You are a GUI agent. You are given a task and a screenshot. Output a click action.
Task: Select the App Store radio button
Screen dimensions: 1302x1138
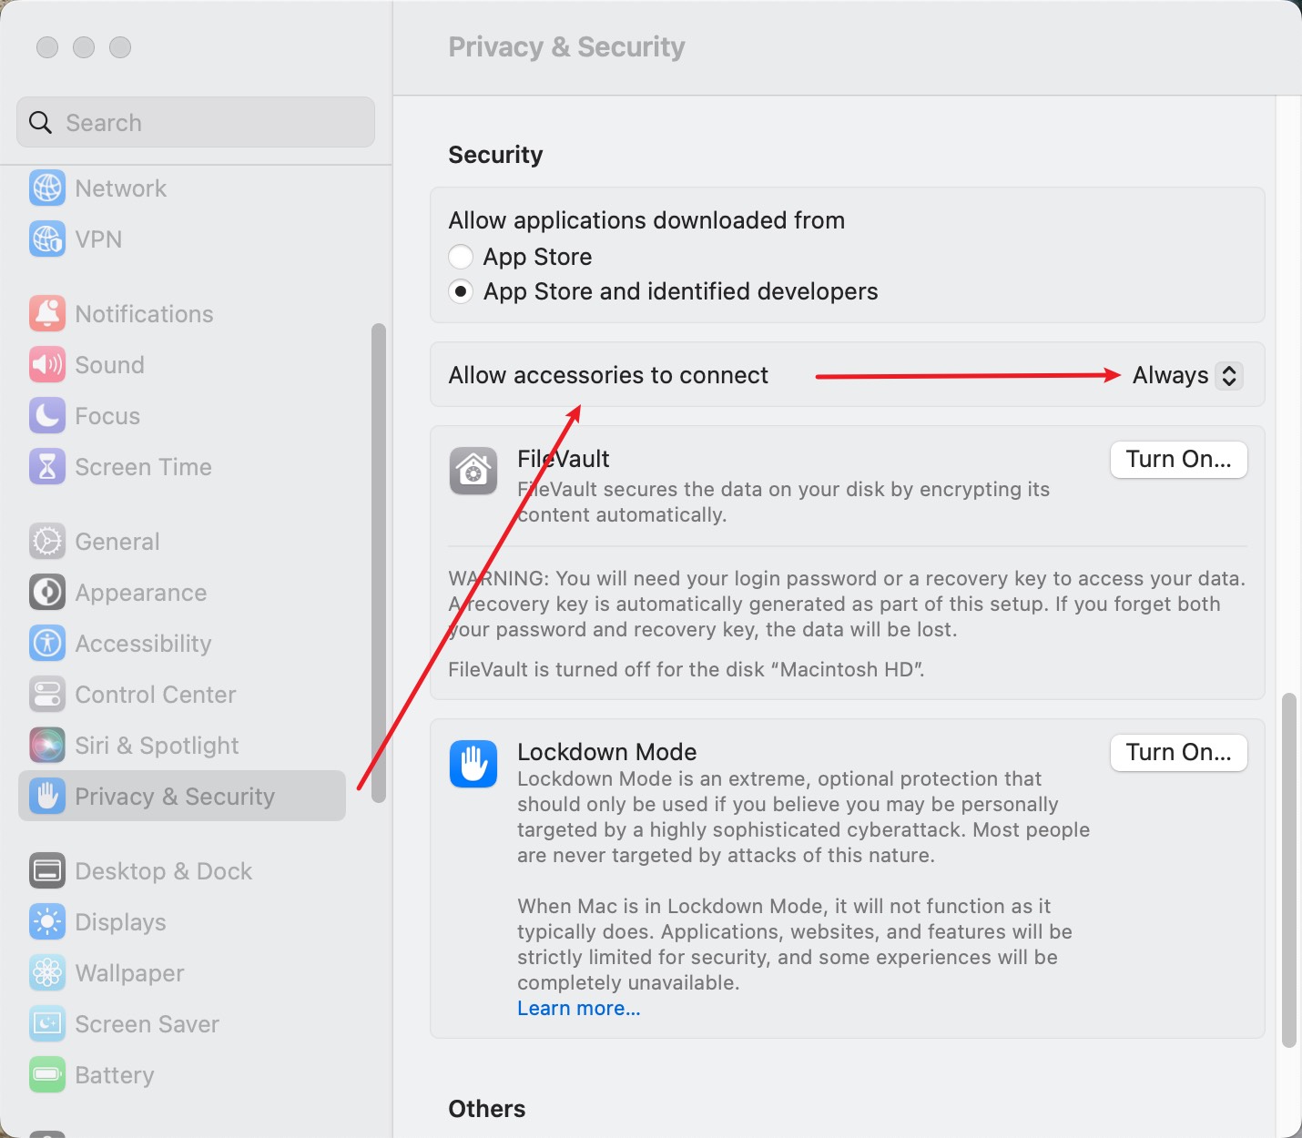point(461,257)
